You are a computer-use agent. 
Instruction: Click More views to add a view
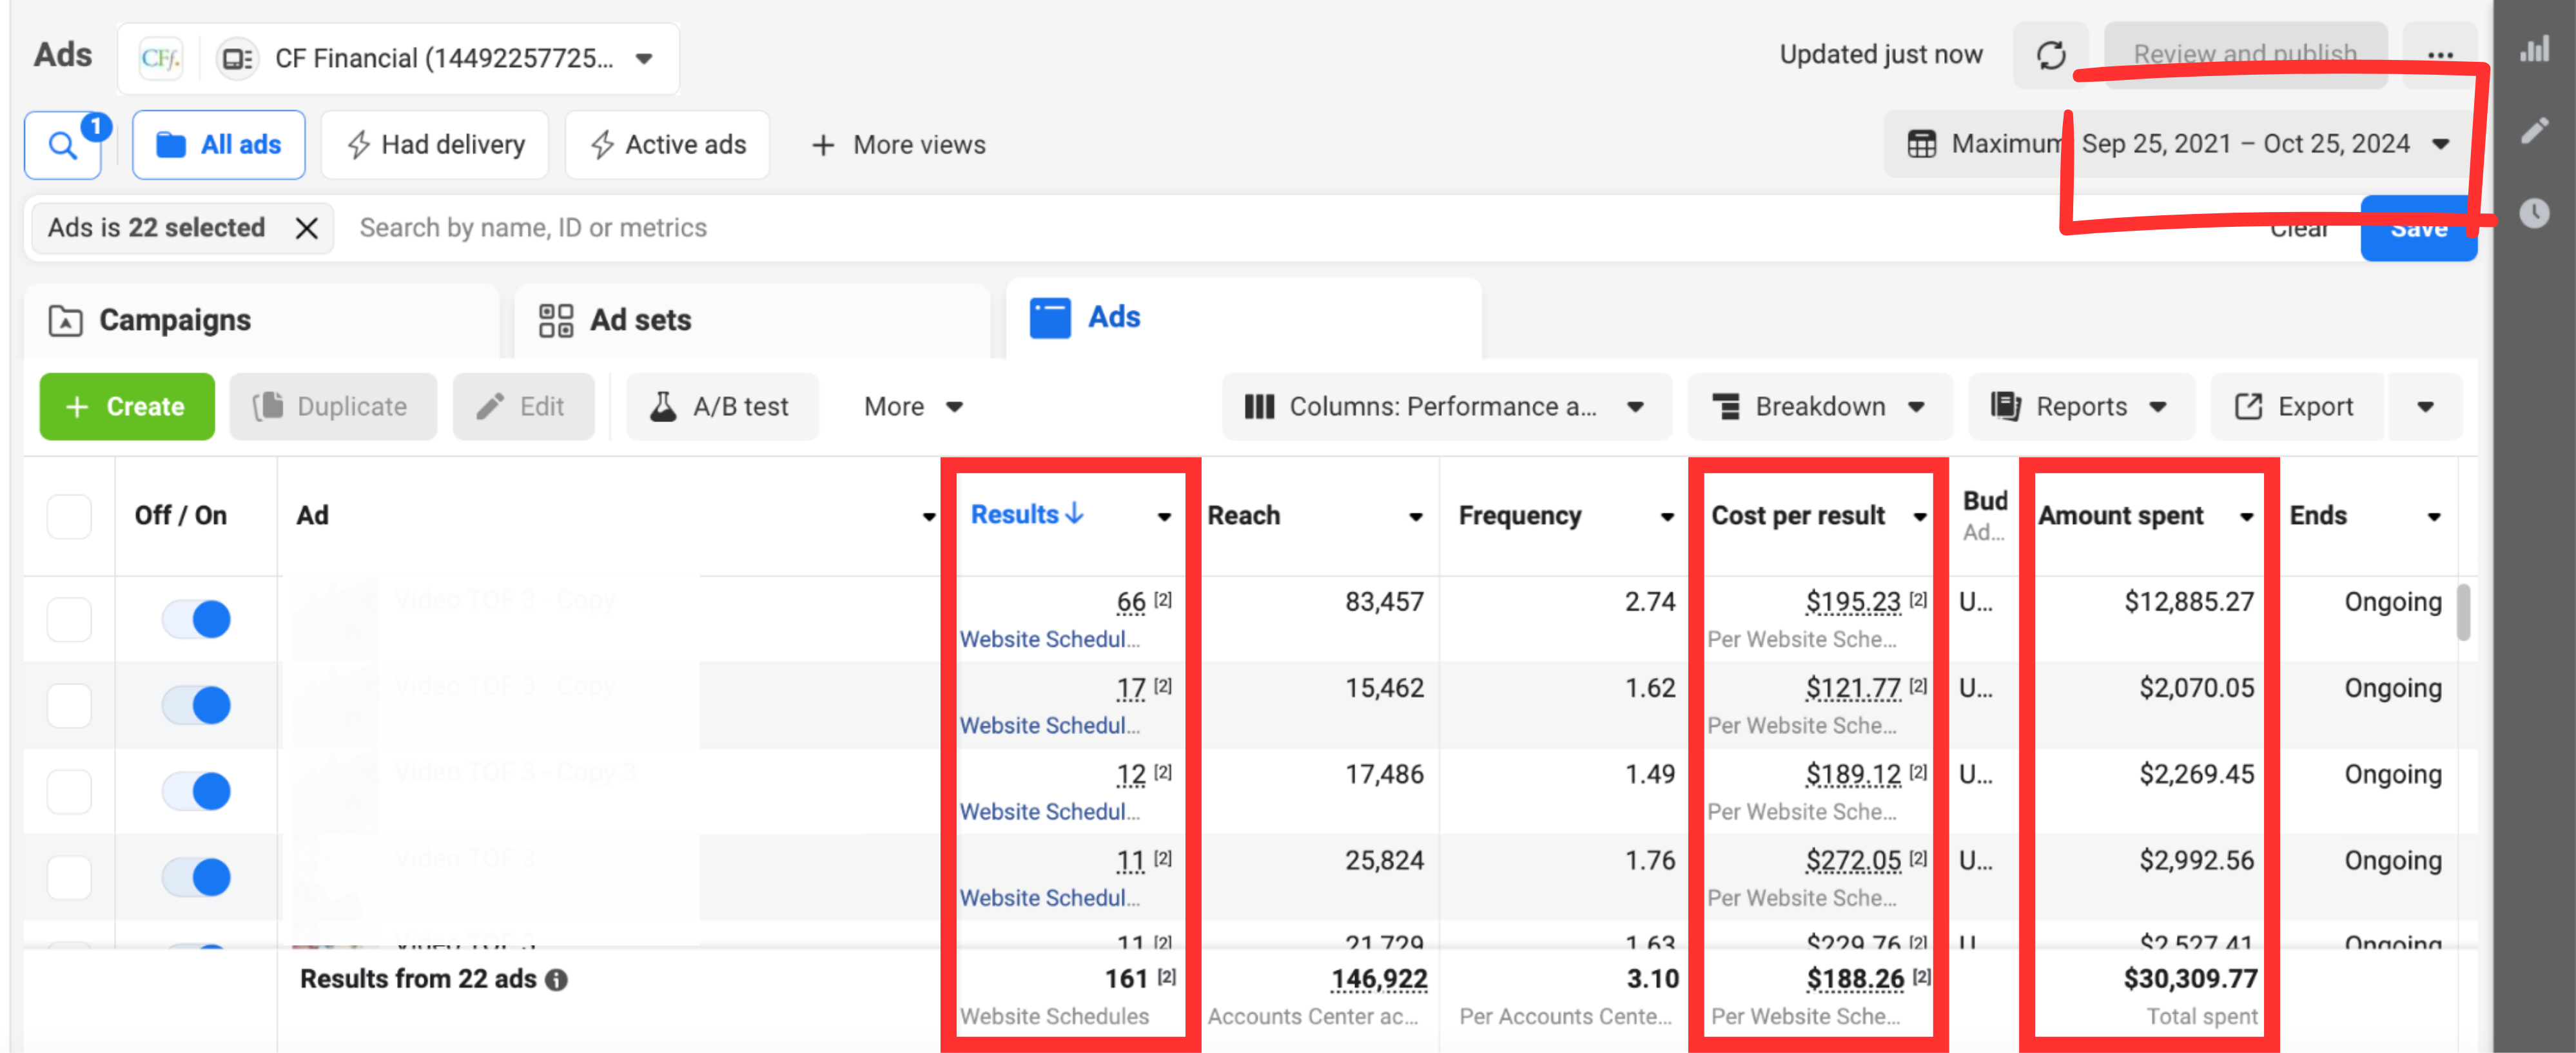(x=898, y=145)
